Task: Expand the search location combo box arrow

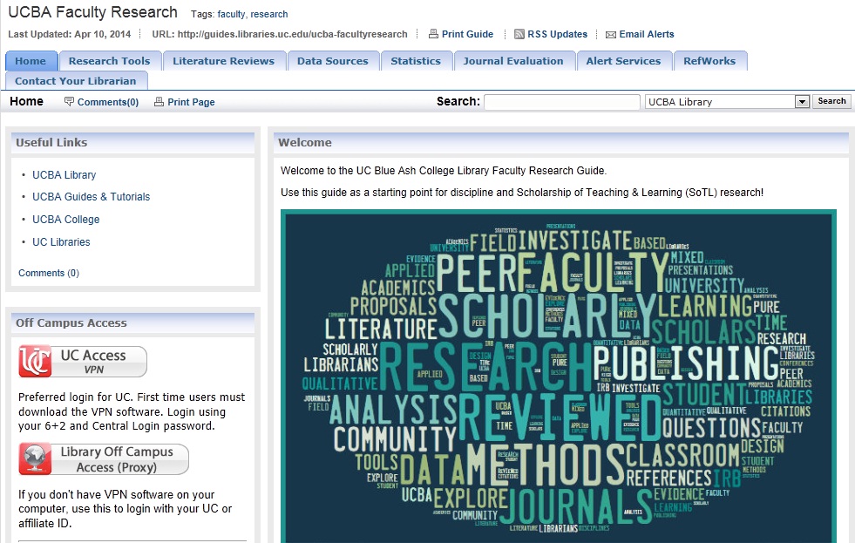Action: 801,101
